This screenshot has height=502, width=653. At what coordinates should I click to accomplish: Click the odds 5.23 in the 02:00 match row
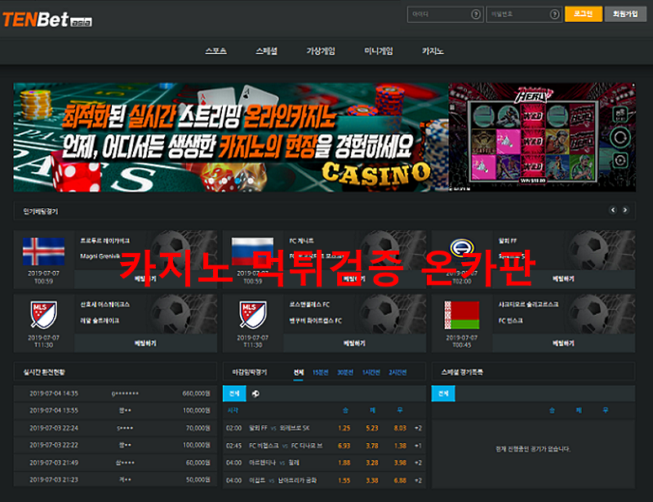click(x=372, y=429)
